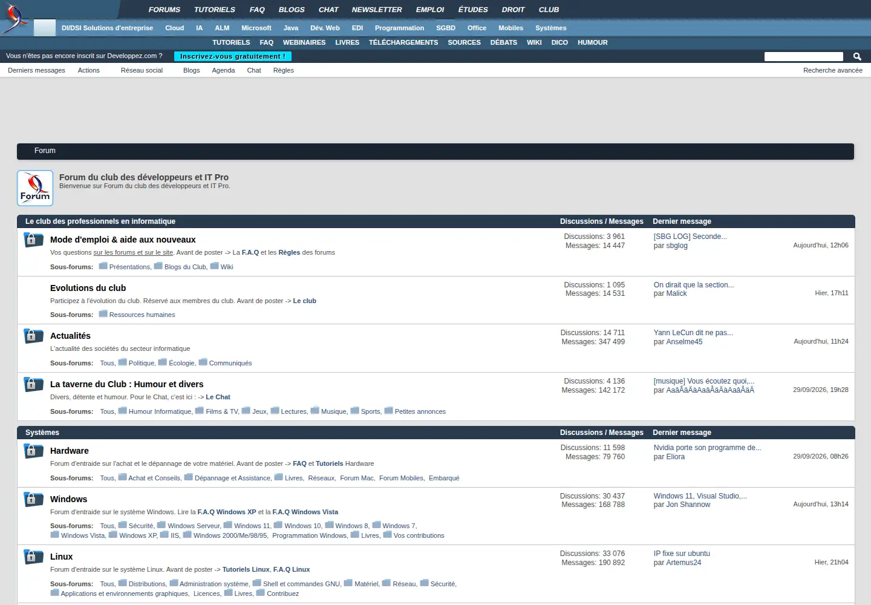This screenshot has width=871, height=605.
Task: Click folder icon next to Humour Informatique
Action: 122,410
